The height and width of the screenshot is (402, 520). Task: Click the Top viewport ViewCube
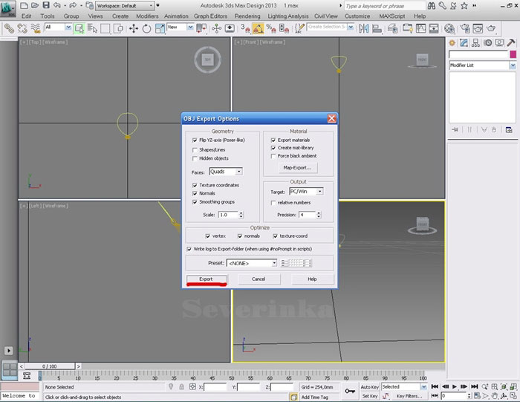coord(207,59)
